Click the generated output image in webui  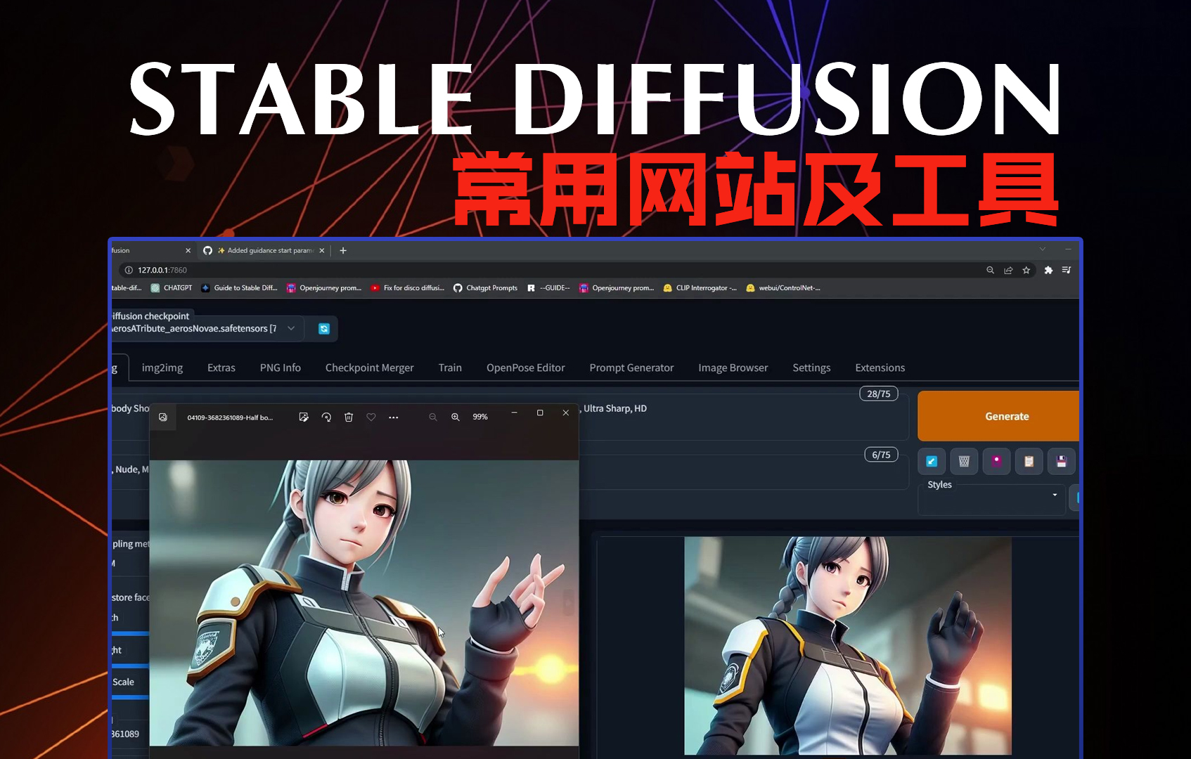click(x=848, y=646)
